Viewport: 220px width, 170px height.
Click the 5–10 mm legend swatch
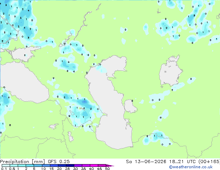point(38,165)
